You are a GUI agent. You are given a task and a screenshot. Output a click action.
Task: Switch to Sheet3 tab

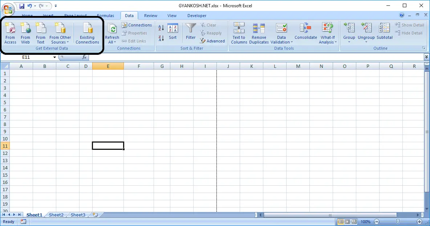point(78,215)
